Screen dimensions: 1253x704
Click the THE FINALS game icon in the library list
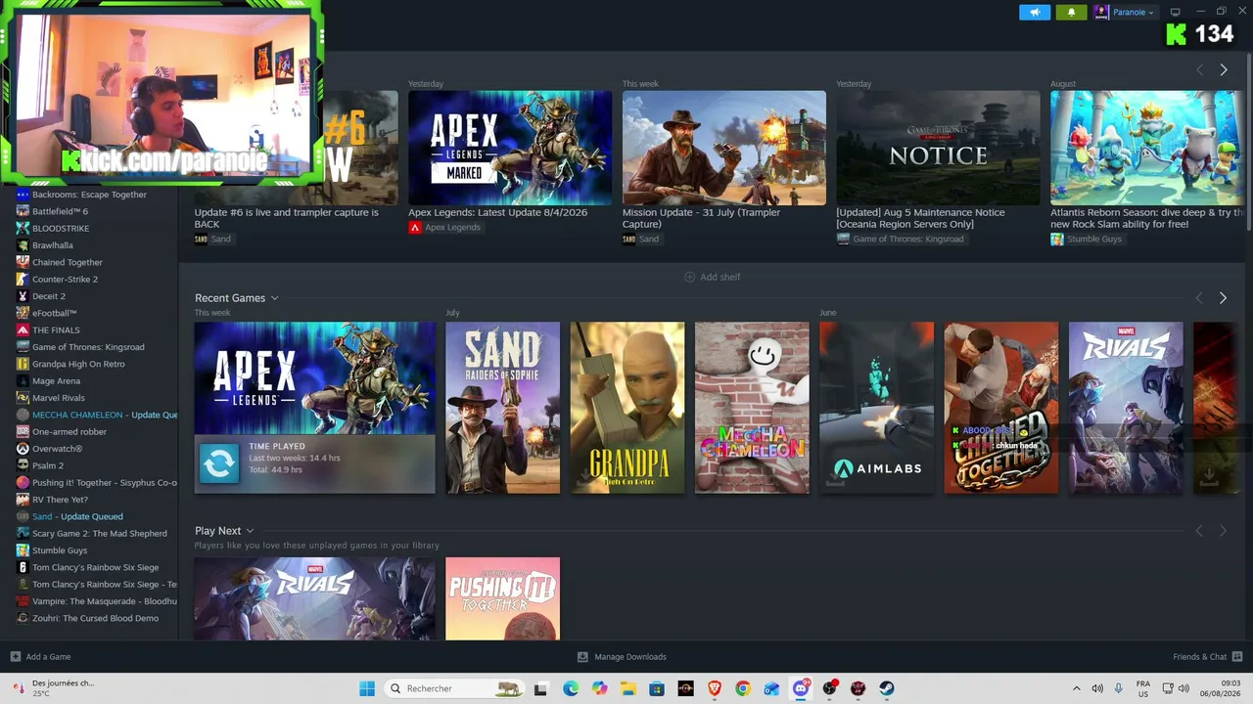click(23, 330)
